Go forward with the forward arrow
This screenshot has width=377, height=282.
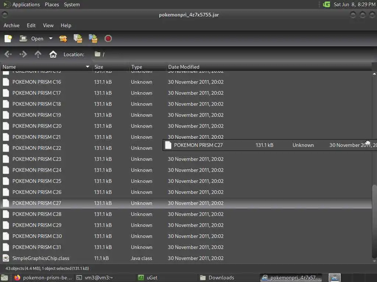23,54
